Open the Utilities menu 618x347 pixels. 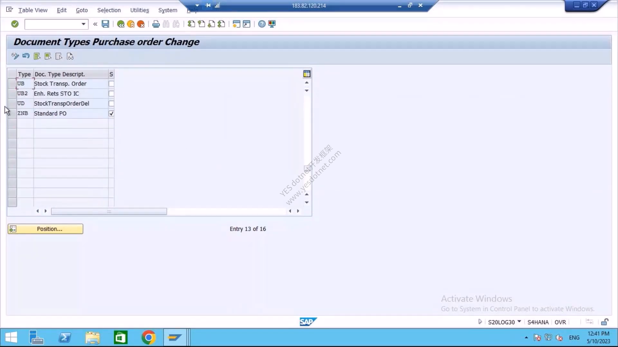coord(139,10)
